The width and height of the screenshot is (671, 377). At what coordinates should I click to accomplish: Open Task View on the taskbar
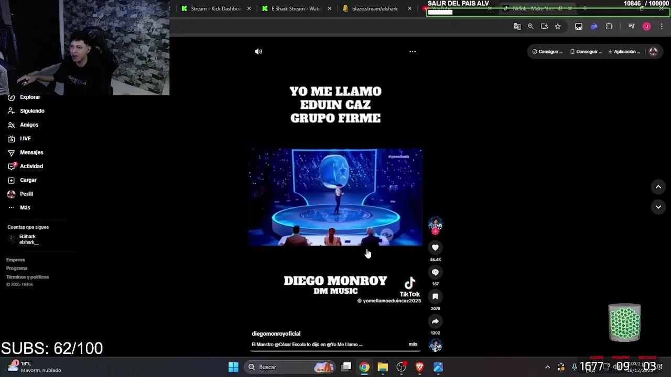coord(347,367)
